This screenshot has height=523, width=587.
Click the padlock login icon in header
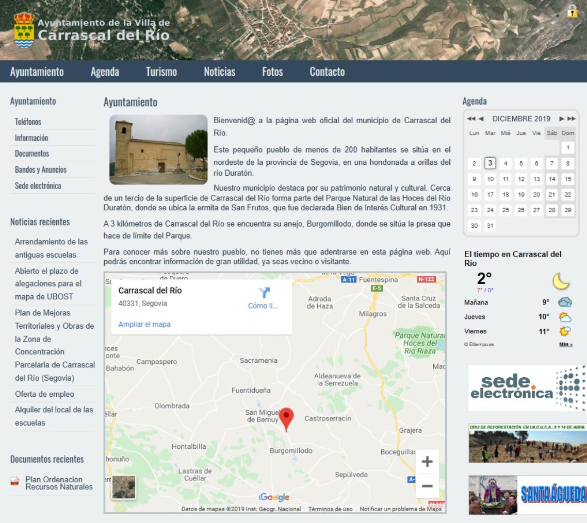pyautogui.click(x=572, y=11)
